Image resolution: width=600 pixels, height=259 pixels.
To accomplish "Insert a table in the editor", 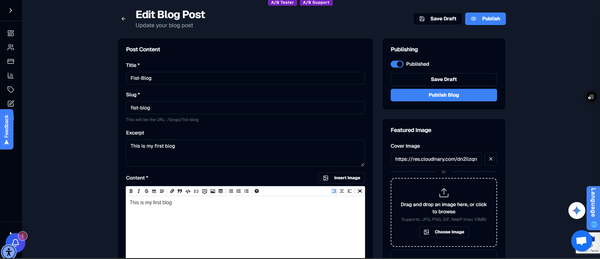I will point(221,191).
